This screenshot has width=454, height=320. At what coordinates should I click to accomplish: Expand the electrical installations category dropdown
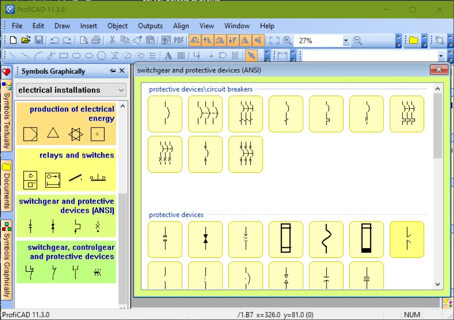[122, 90]
